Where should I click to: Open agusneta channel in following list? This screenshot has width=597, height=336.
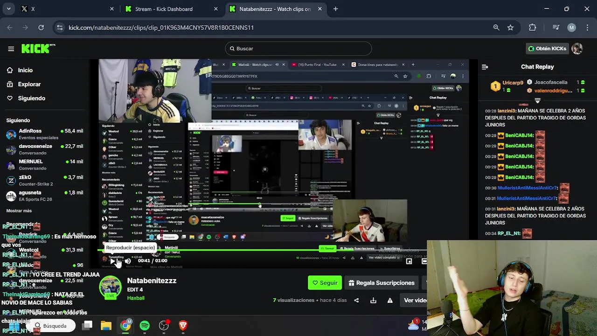tap(45, 196)
